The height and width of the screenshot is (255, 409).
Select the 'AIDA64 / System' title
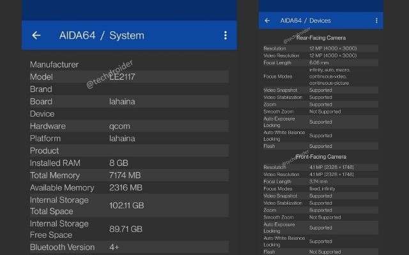(x=102, y=35)
